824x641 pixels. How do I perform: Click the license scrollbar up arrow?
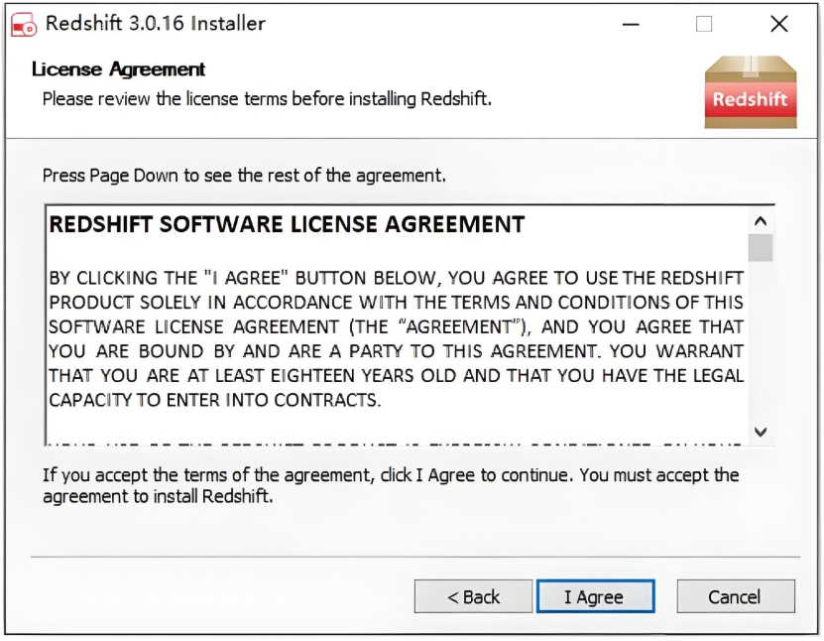pyautogui.click(x=761, y=221)
